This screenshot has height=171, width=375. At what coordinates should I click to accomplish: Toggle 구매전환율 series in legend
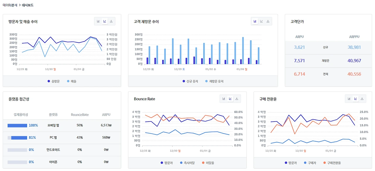[x=332, y=163]
